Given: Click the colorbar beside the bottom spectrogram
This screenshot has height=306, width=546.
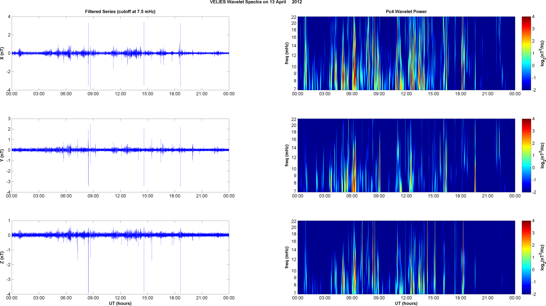Looking at the screenshot, I should pyautogui.click(x=526, y=257).
